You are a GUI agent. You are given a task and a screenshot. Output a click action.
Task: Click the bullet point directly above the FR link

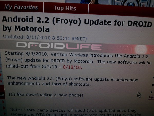[x=151, y=92]
